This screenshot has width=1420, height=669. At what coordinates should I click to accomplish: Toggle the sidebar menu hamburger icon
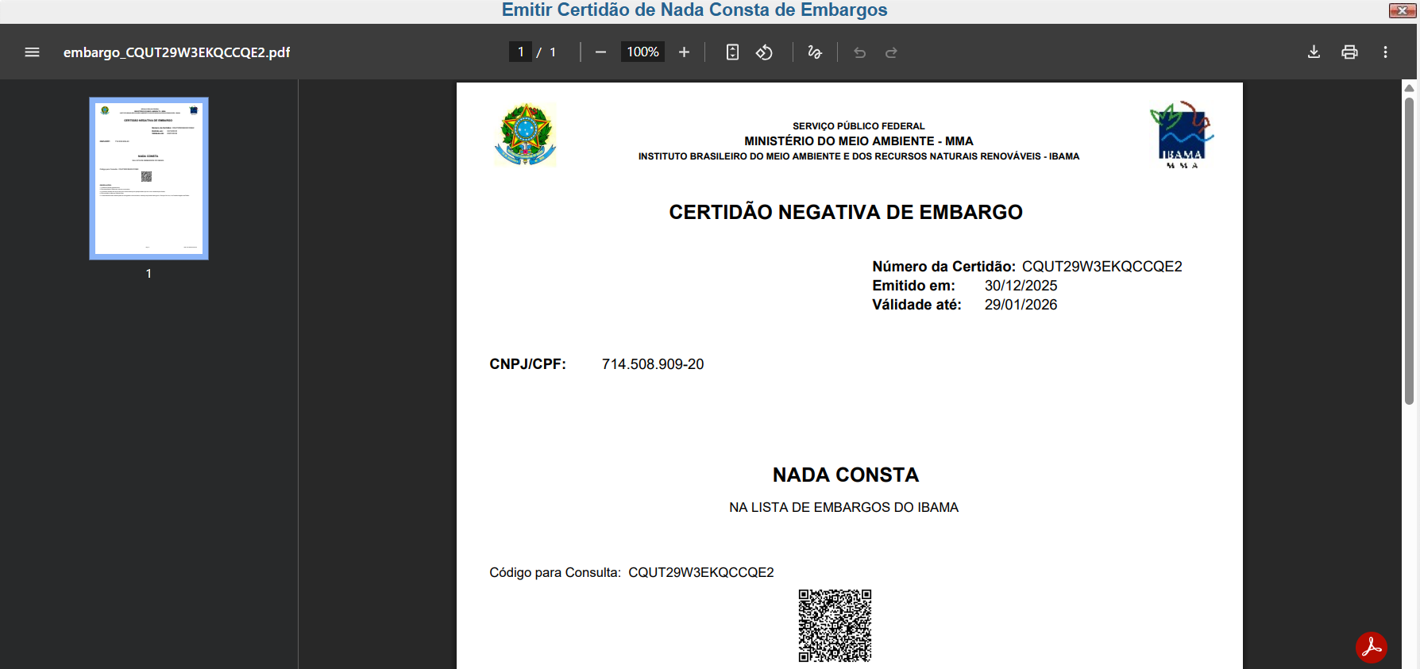click(32, 52)
